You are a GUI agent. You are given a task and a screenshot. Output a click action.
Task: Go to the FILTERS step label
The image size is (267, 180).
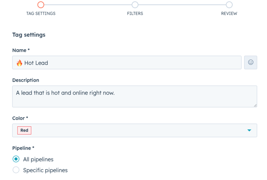click(x=135, y=13)
